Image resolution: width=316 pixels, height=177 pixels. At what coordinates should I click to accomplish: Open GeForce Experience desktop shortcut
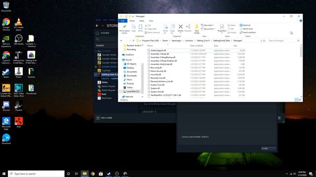point(6,41)
